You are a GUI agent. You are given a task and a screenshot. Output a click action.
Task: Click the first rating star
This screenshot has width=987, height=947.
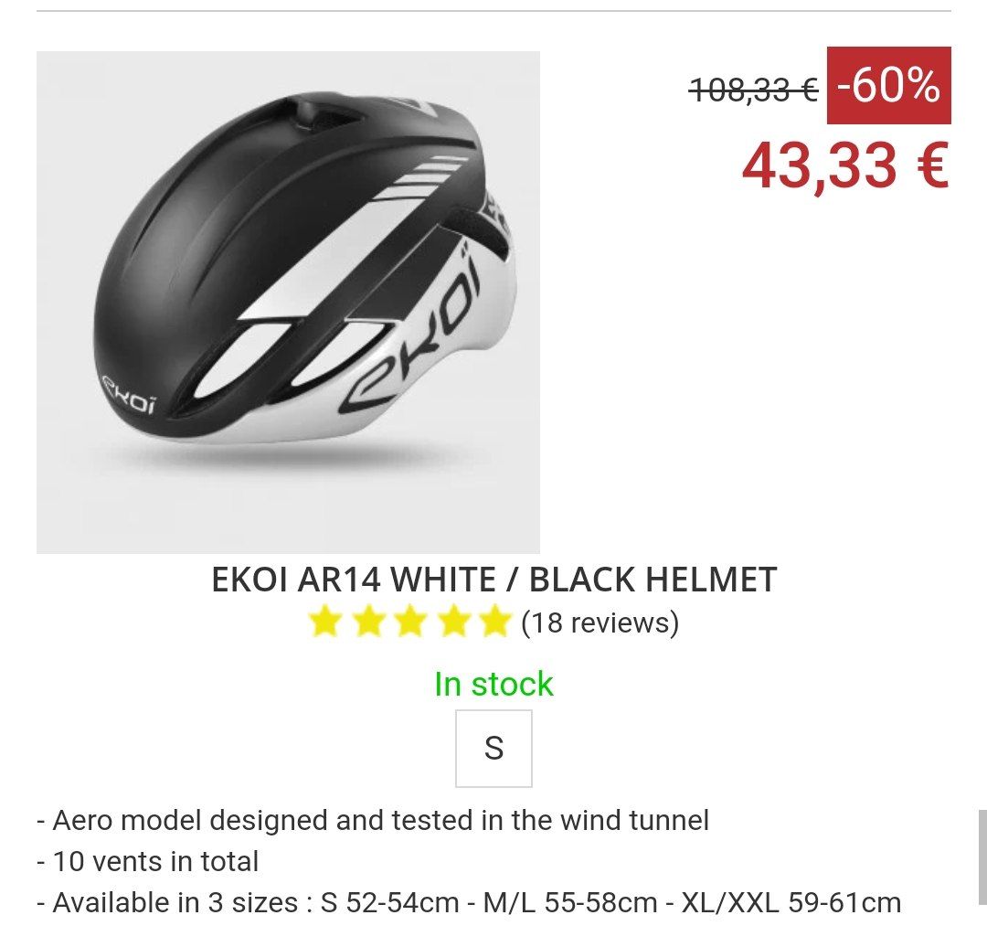coord(325,622)
